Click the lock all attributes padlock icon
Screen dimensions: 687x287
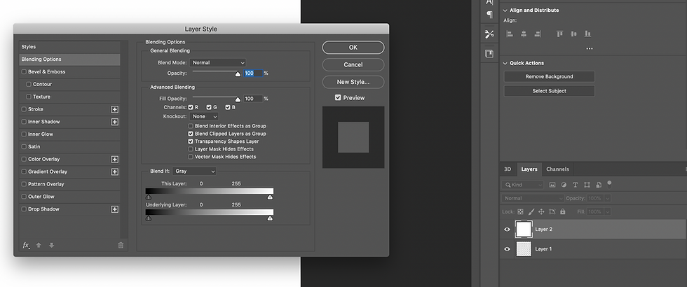tap(562, 211)
